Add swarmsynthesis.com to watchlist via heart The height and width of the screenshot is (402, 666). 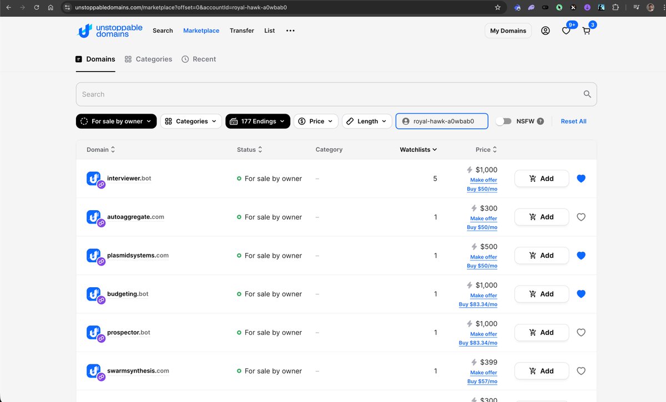click(581, 371)
